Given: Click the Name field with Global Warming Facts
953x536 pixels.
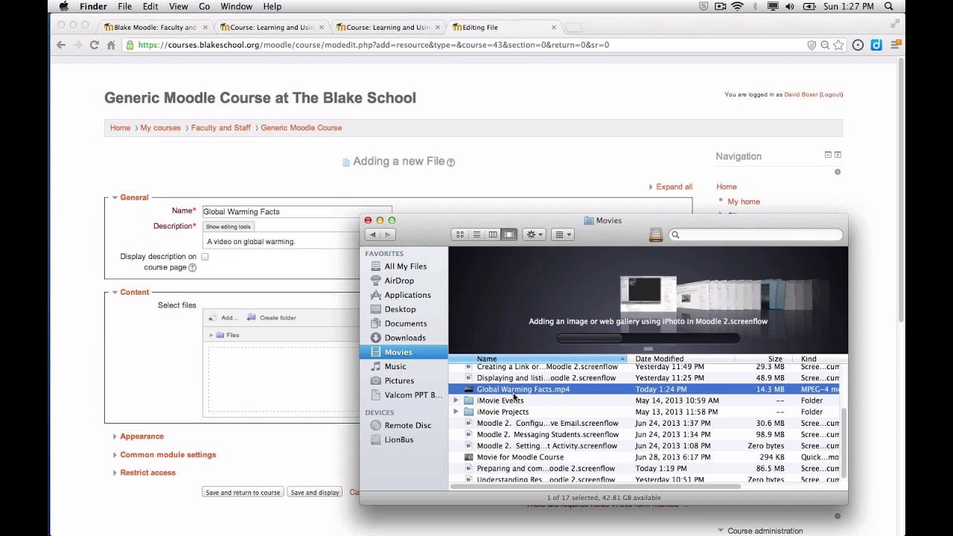Looking at the screenshot, I should point(297,211).
